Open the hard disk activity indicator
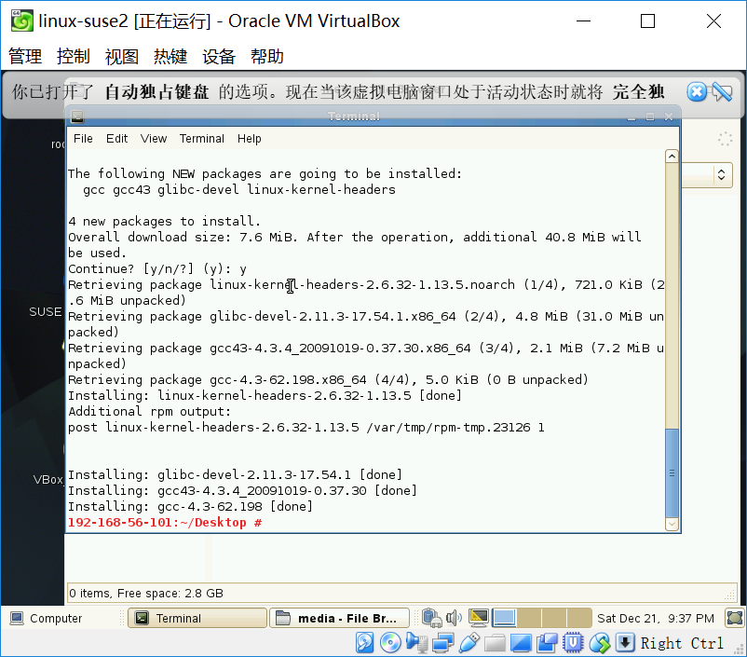Screen dimensions: 747x657 coord(365,643)
